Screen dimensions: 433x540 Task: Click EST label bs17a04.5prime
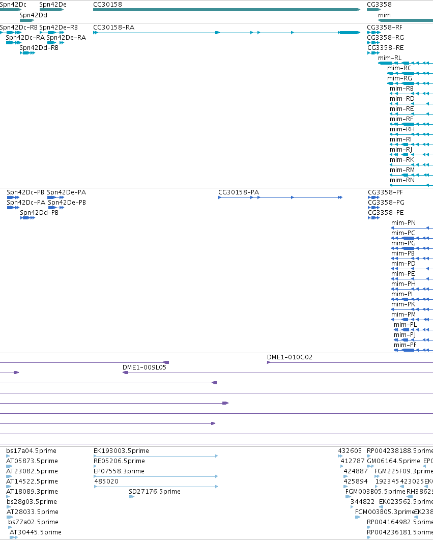32,451
